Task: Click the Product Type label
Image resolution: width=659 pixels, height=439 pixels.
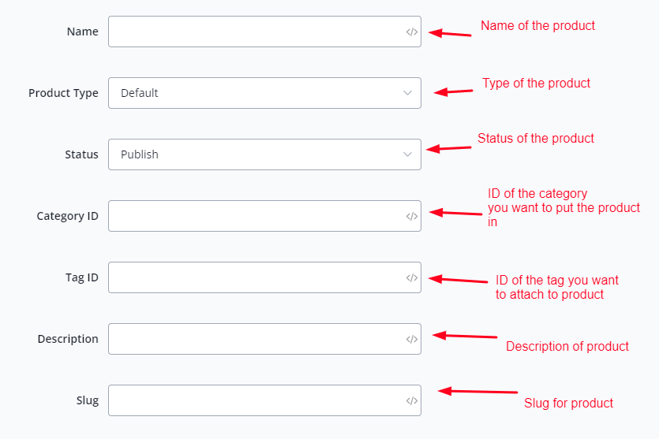Action: click(x=63, y=93)
